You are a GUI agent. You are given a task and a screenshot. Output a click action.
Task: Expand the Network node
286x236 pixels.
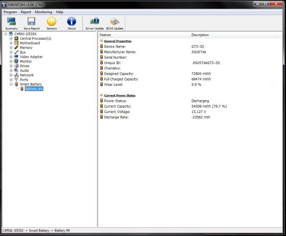11,75
